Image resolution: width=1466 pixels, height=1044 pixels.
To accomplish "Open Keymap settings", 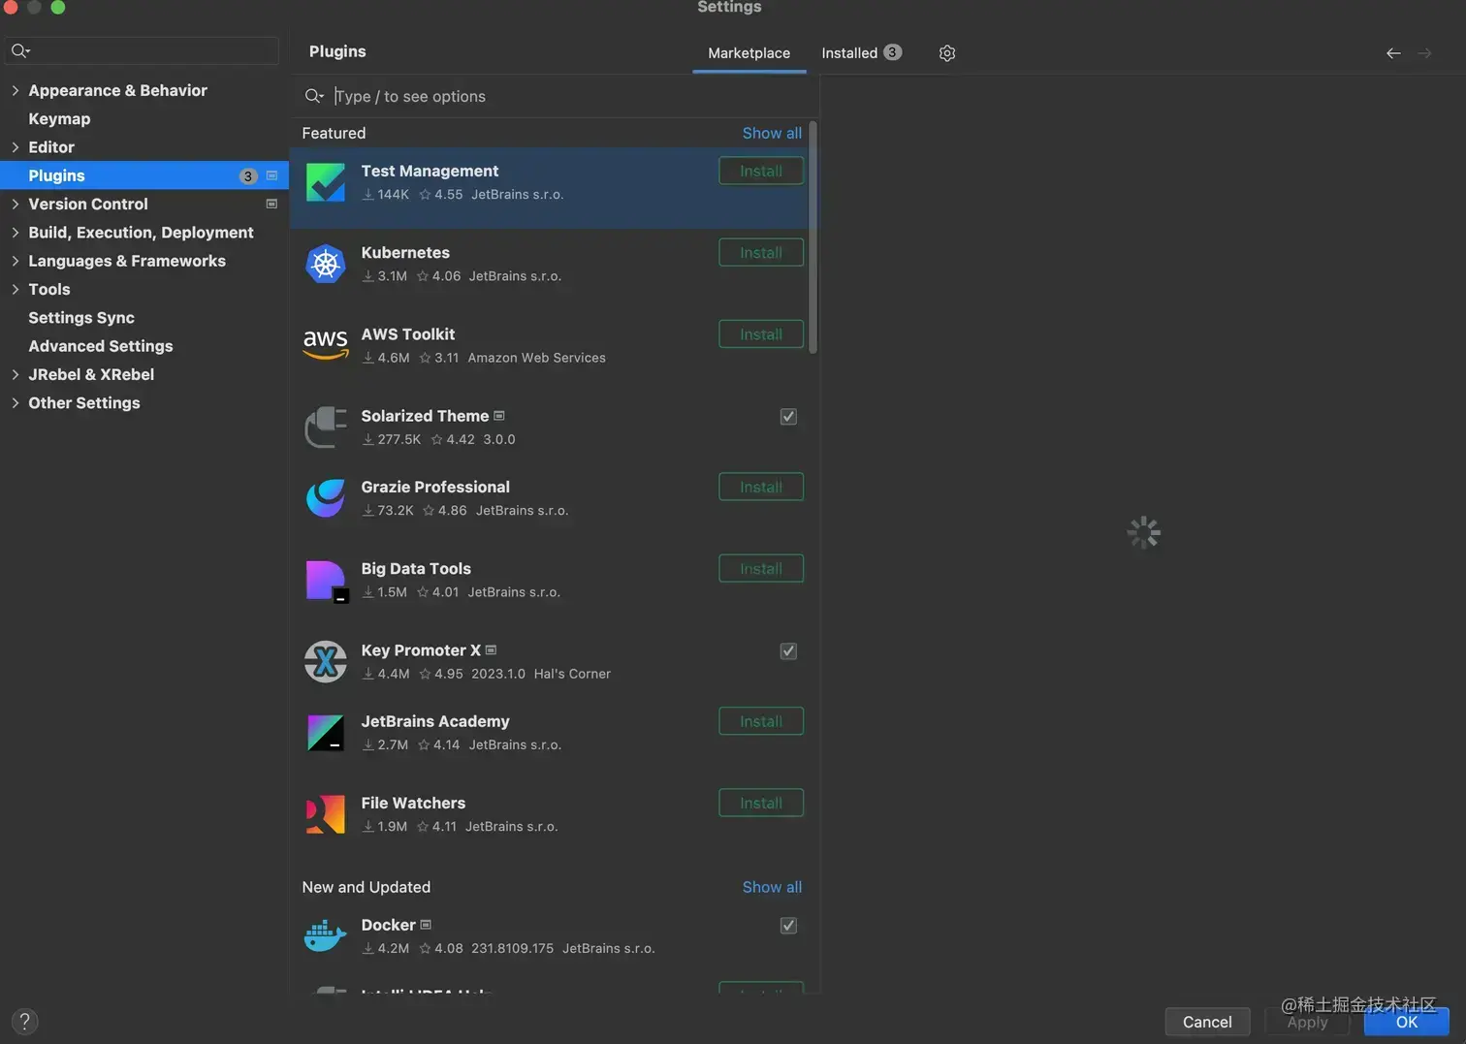I will click(59, 118).
